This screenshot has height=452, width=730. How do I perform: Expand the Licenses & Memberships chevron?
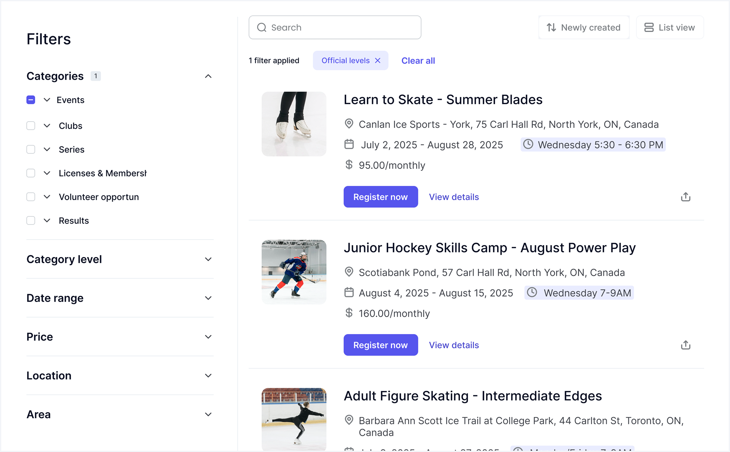[x=47, y=173]
